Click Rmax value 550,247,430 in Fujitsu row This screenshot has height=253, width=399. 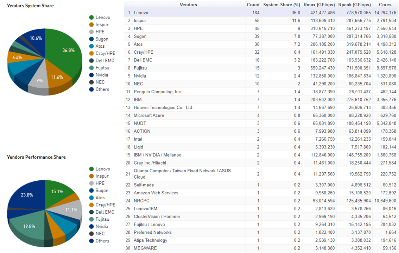tap(322, 68)
